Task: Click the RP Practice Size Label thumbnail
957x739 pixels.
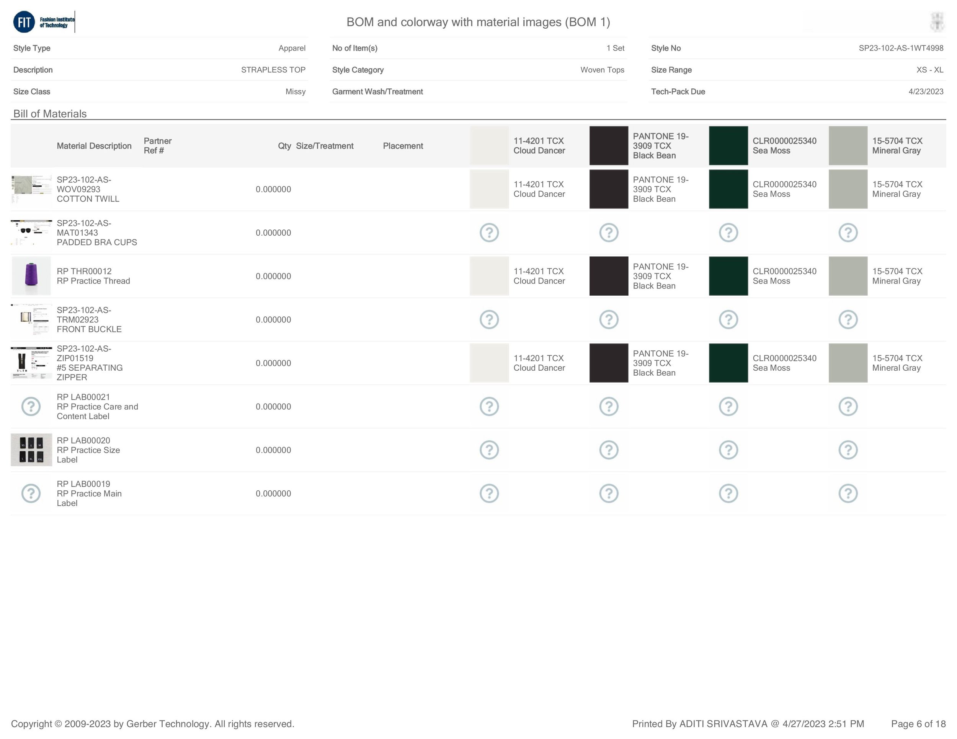Action: click(x=31, y=449)
